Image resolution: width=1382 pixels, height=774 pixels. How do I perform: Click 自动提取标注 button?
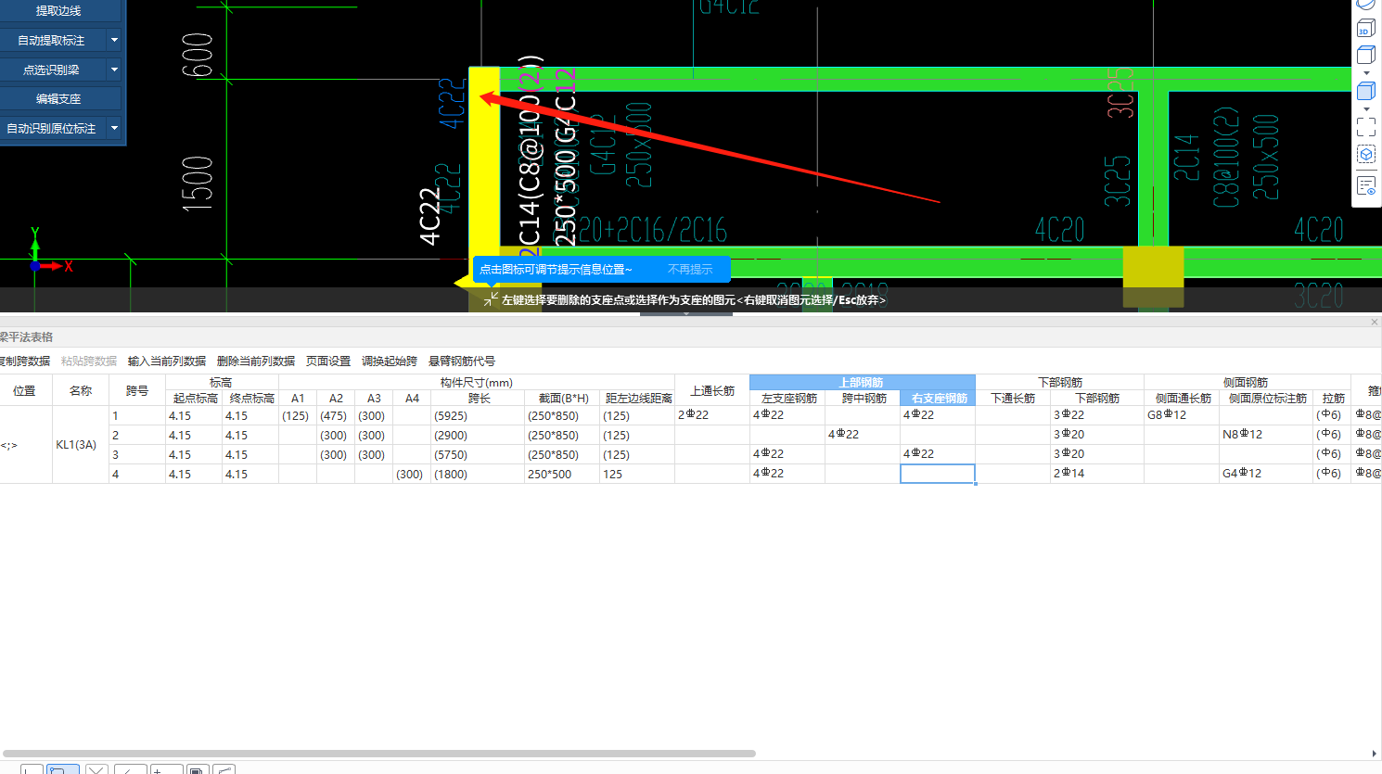click(52, 40)
